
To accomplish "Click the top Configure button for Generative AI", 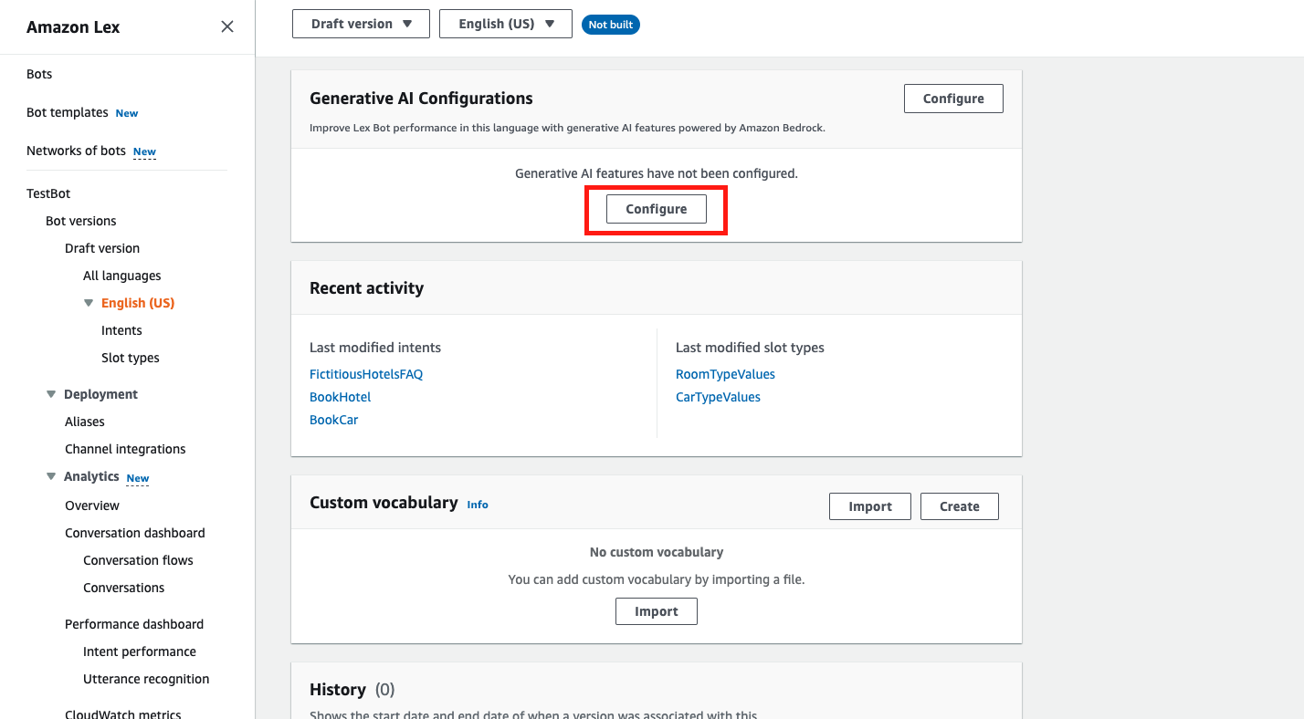I will pyautogui.click(x=953, y=98).
